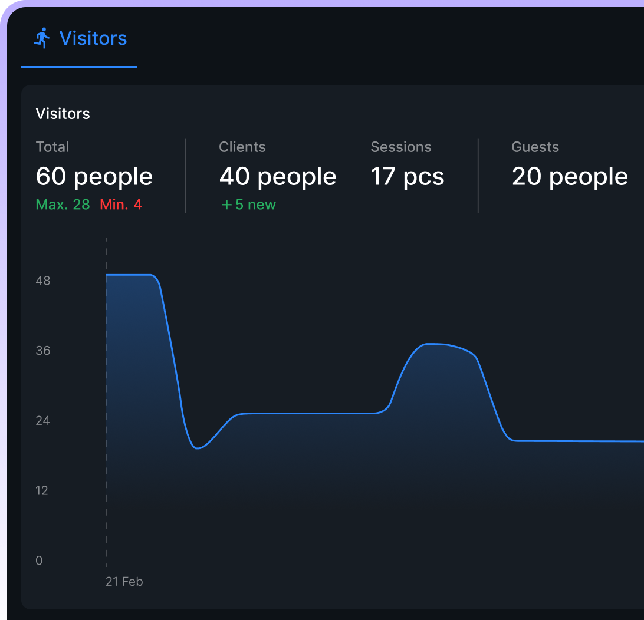Select the Total 60 people value
Viewport: 644px width, 620px height.
pyautogui.click(x=94, y=177)
